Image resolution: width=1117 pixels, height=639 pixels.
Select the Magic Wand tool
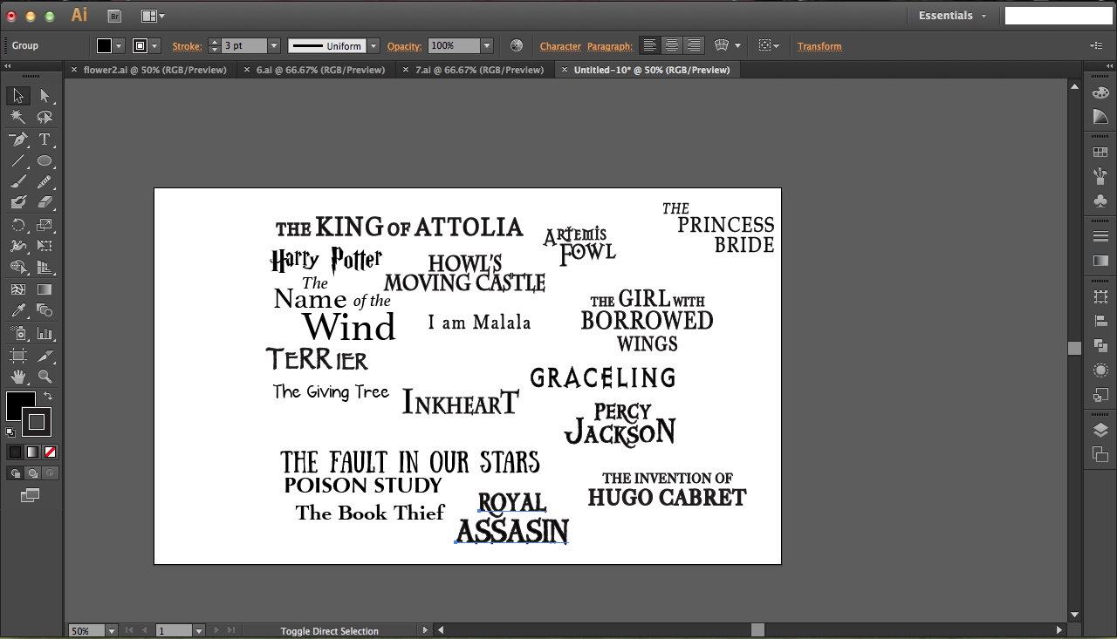(x=18, y=117)
